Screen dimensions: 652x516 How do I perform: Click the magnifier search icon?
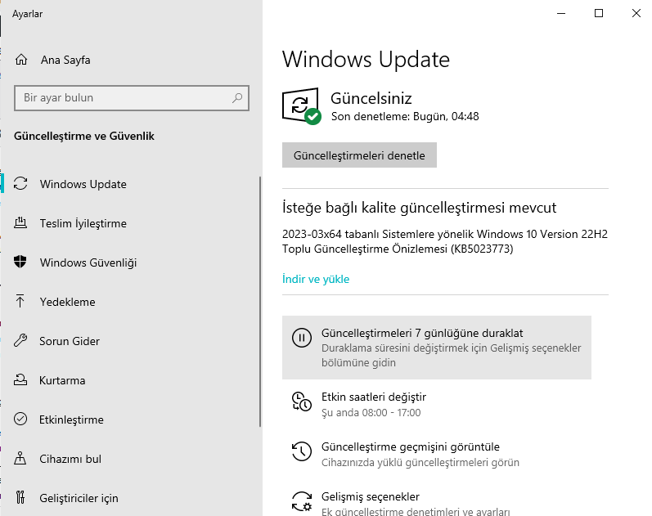pyautogui.click(x=237, y=98)
